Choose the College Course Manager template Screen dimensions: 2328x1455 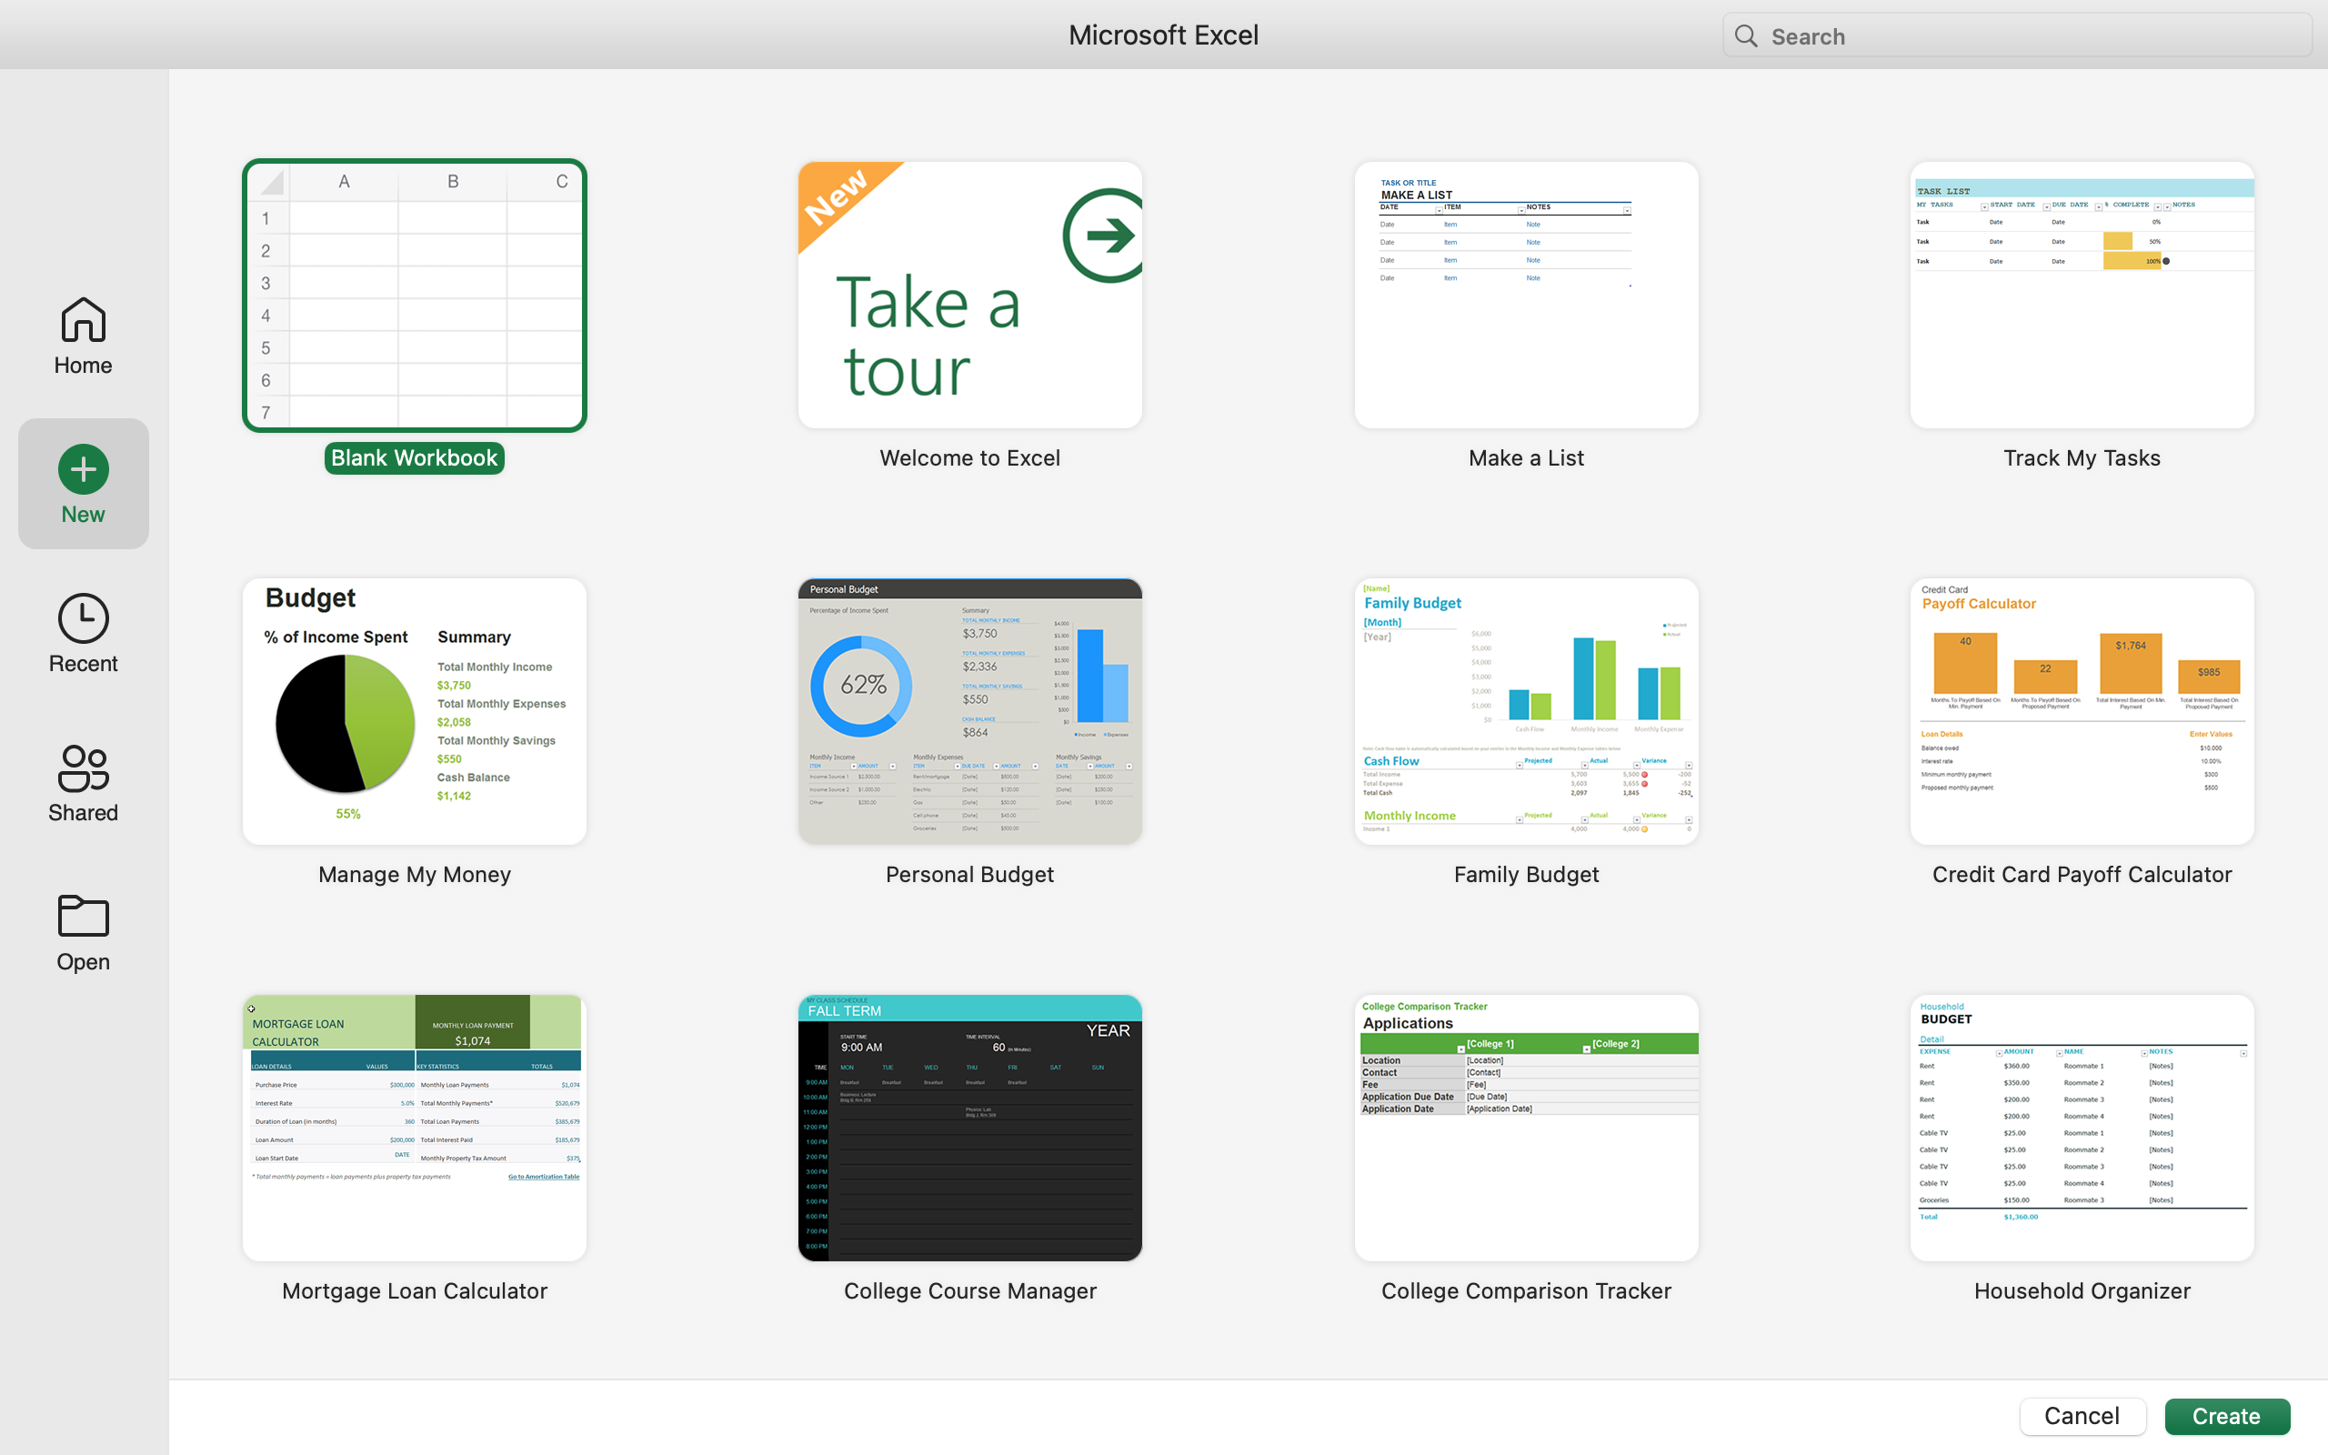969,1128
